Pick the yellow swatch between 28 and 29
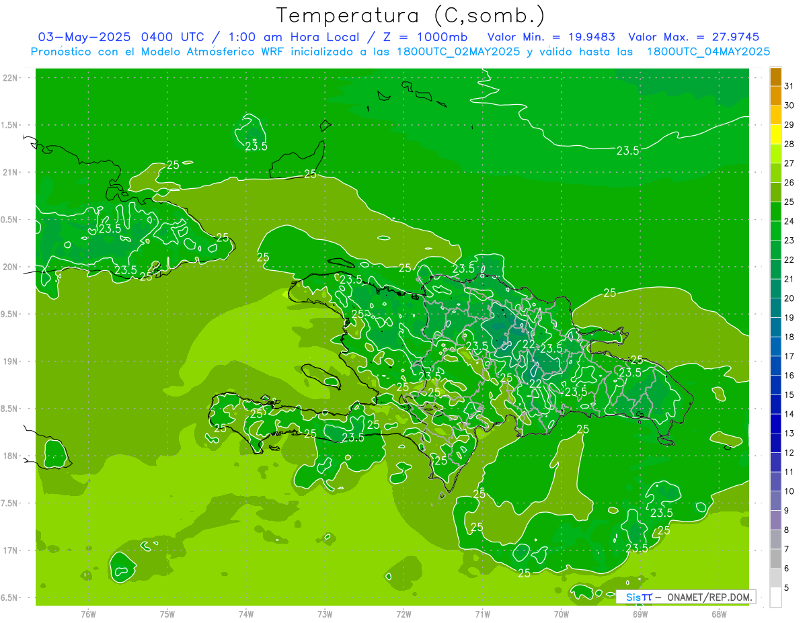This screenshot has width=807, height=623. pos(775,134)
